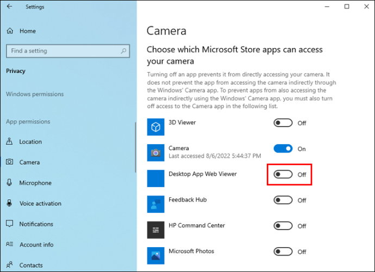Toggle Desktop App Web Viewer camera access
Viewport: 375px width, 272px height.
[283, 174]
